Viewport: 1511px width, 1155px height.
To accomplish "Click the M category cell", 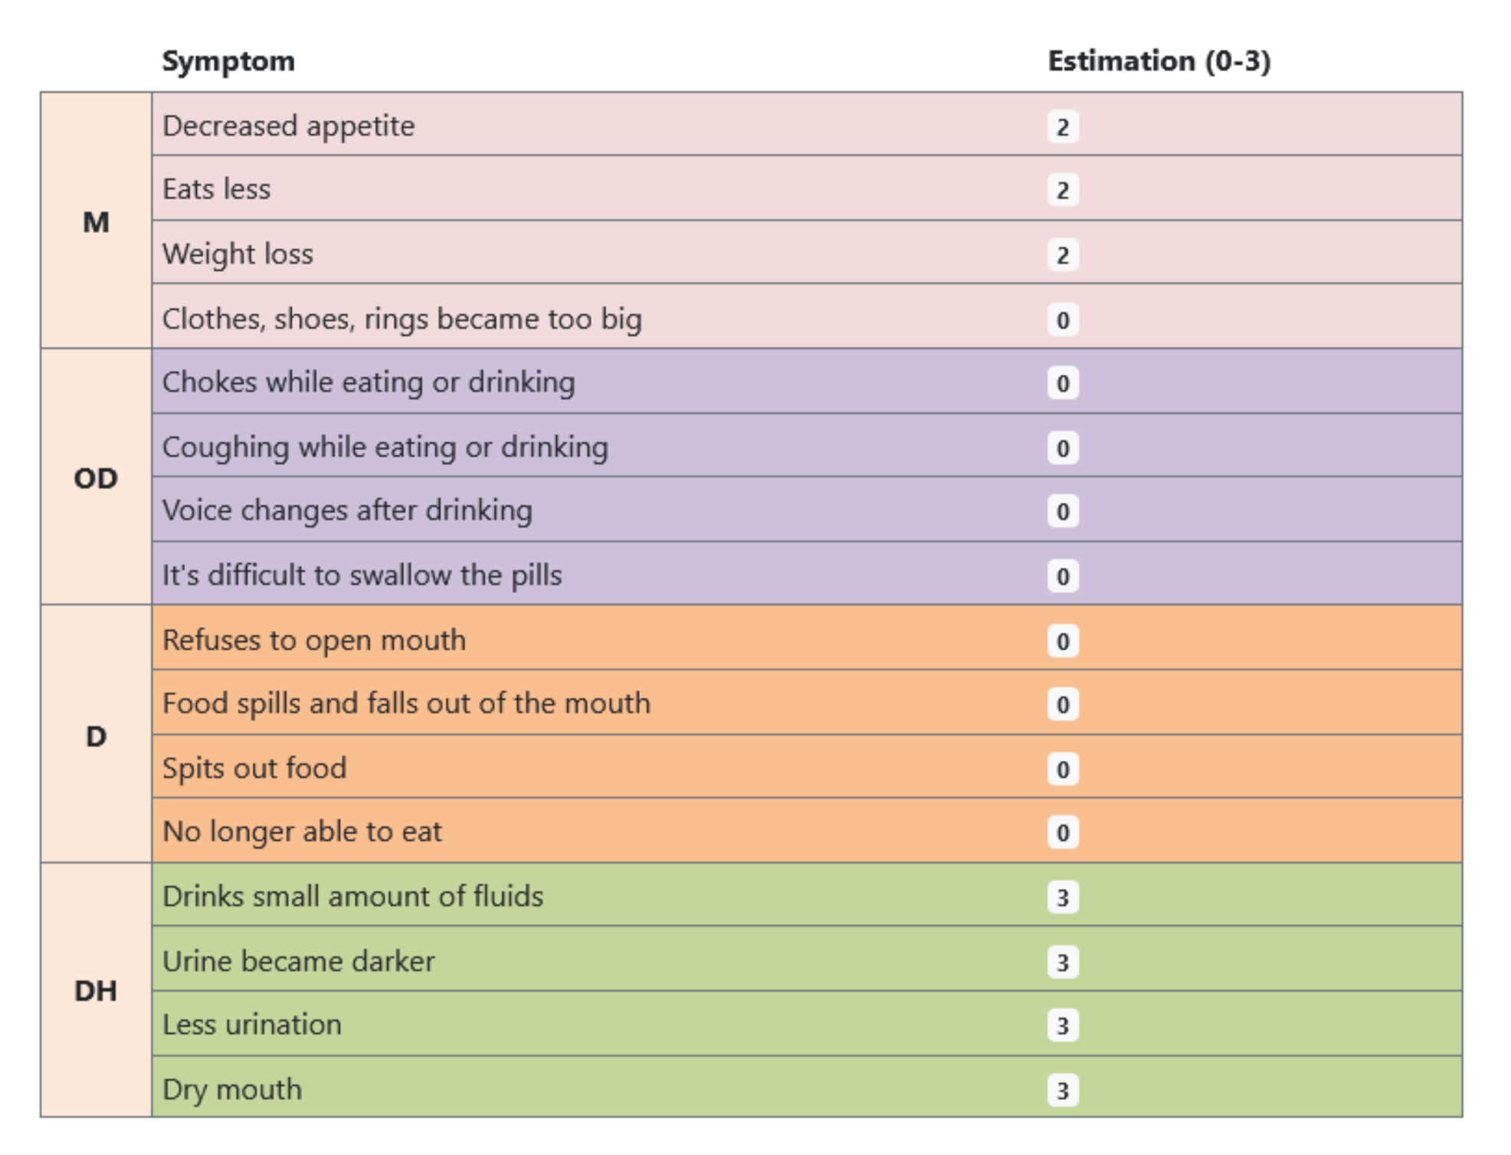I will 96,222.
